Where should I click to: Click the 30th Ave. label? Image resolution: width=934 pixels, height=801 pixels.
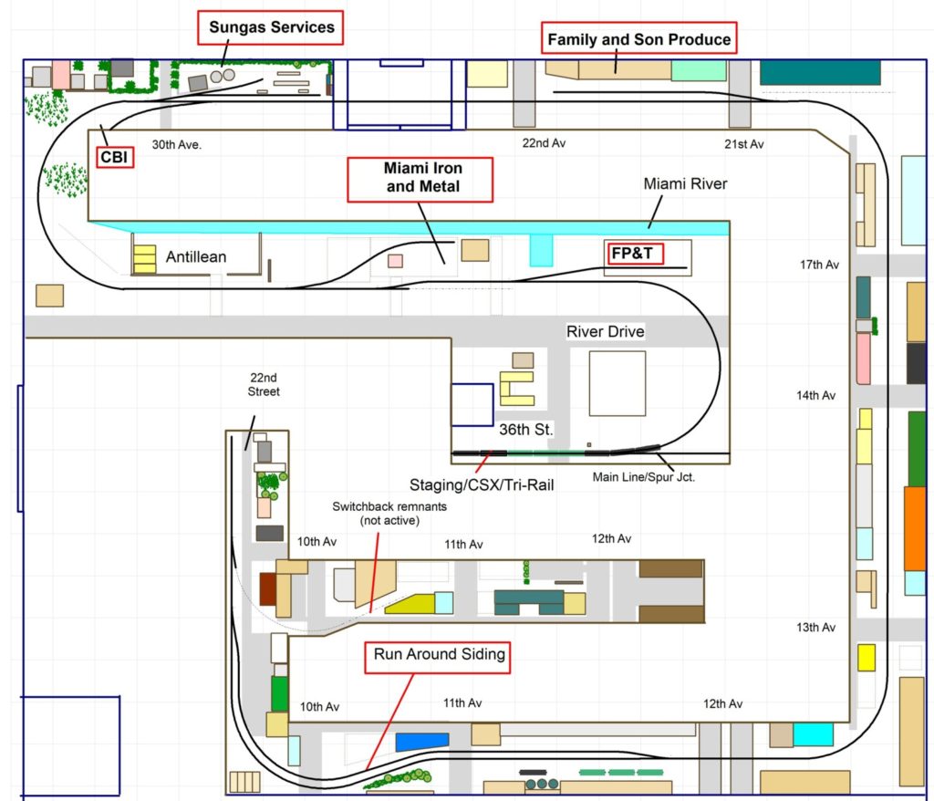point(176,144)
